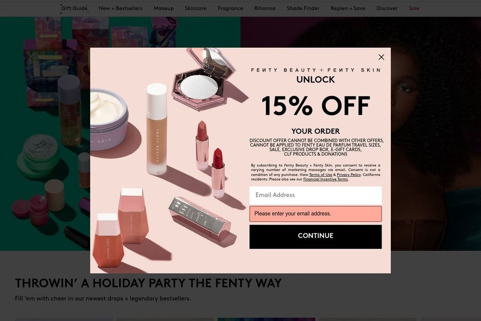The width and height of the screenshot is (481, 321).
Task: Focus the Email Address field
Action: click(x=315, y=195)
